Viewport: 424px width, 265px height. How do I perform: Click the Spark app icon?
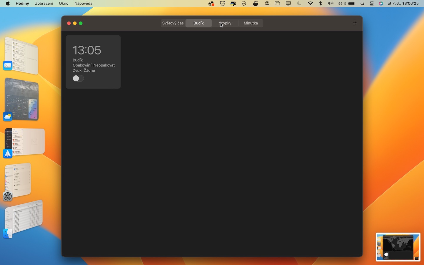coord(8,153)
